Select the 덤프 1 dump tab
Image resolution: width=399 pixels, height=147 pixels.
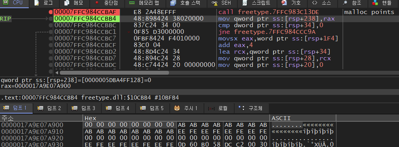coord(16,108)
